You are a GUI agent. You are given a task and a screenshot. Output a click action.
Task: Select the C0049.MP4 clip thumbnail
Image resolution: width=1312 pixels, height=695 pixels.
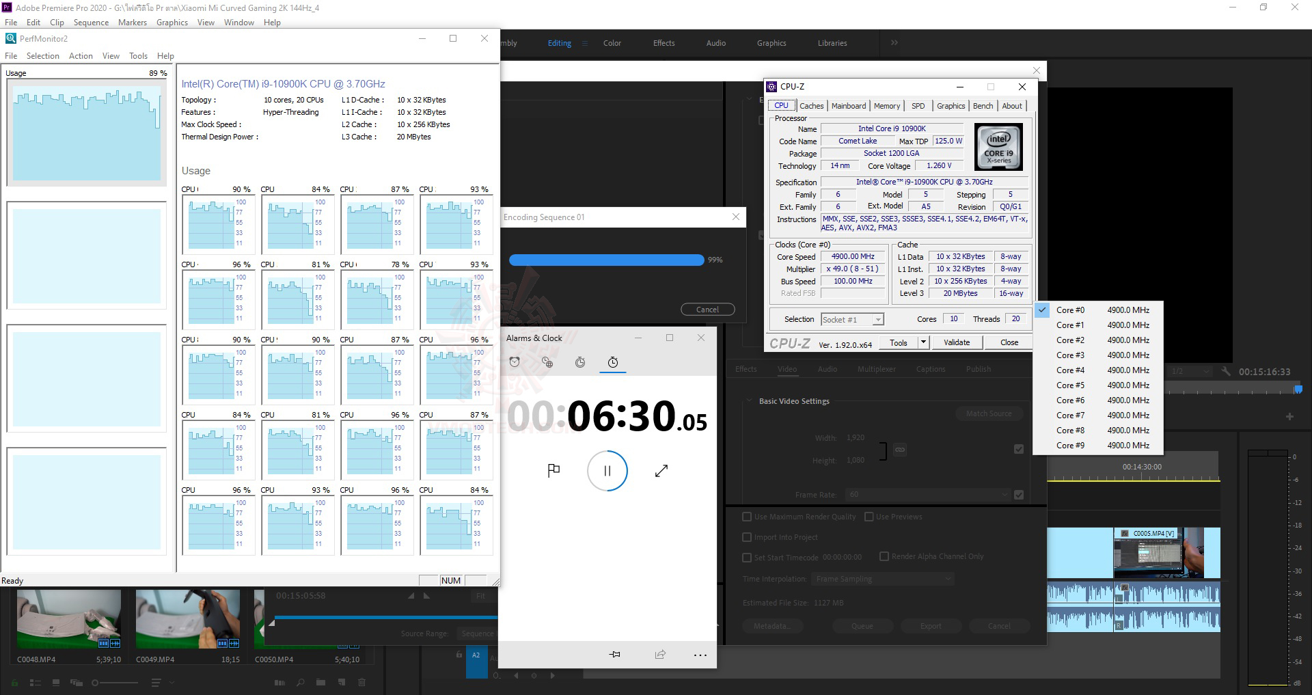coord(188,619)
